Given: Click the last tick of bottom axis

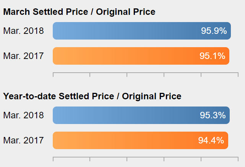Looking at the screenshot, I should (238, 159).
